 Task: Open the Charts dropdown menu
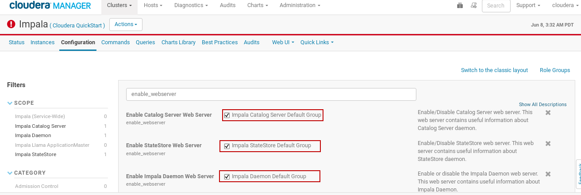tap(258, 5)
